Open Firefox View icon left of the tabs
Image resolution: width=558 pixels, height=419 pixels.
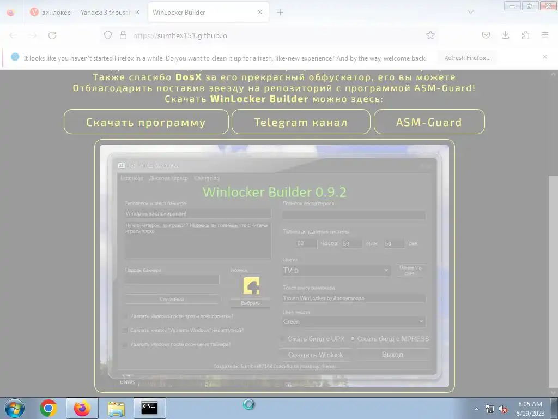tap(11, 13)
